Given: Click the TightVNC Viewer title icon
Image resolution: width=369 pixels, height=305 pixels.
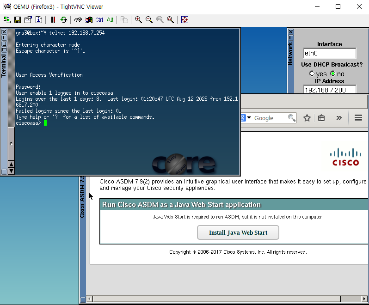Looking at the screenshot, I should pos(7,6).
